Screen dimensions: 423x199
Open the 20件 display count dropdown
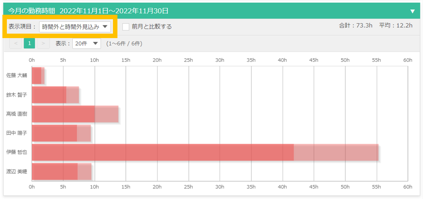[87, 44]
